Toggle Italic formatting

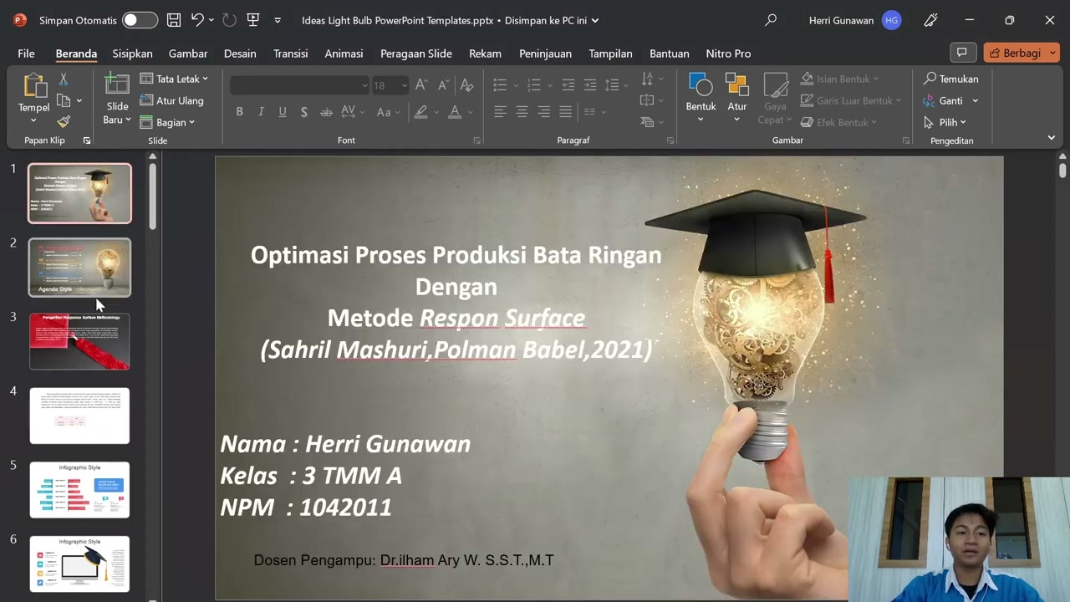(x=261, y=112)
